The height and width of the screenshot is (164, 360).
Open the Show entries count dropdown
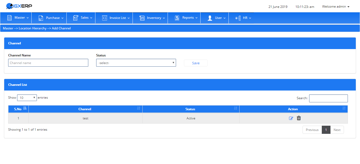pos(27,98)
